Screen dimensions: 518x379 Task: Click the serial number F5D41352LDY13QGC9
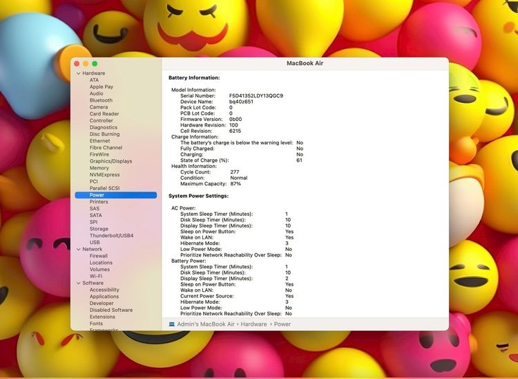(x=256, y=96)
